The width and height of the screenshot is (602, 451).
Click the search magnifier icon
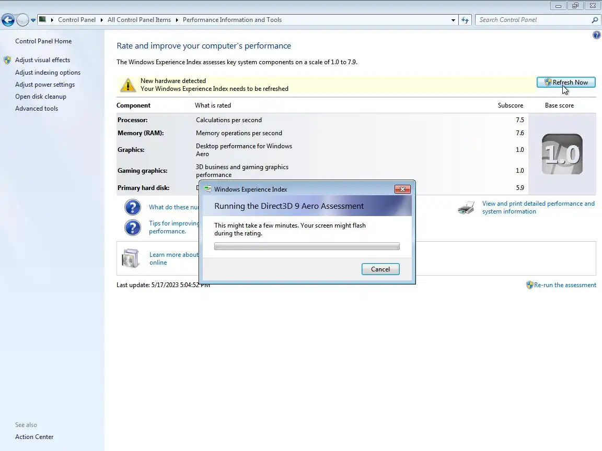[x=595, y=20]
